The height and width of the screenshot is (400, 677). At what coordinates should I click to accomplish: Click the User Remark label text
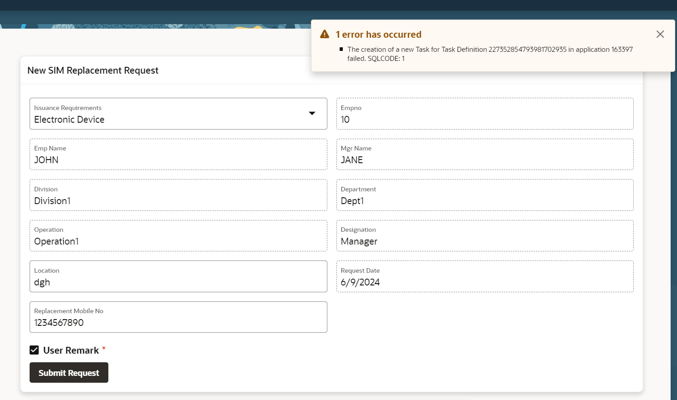click(x=71, y=350)
